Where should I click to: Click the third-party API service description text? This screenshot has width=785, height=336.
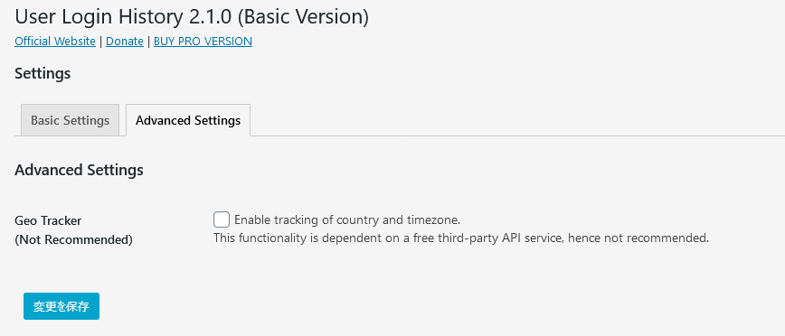tap(461, 238)
